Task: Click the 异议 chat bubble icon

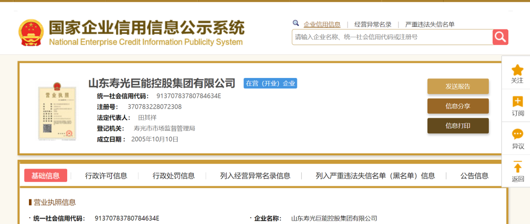Action: (518, 134)
